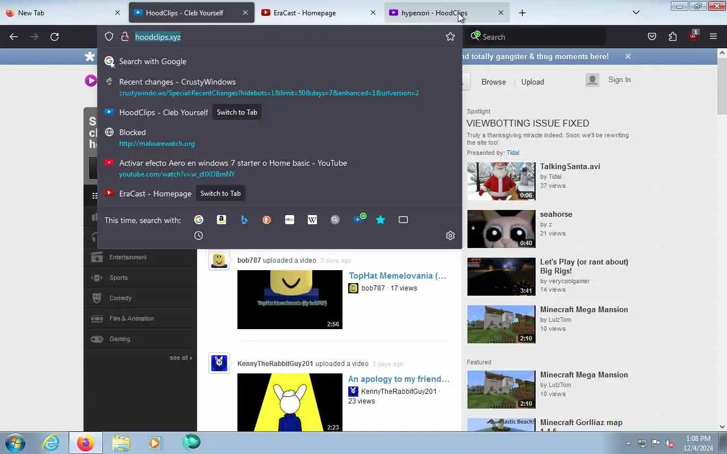Screen dimensions: 727x454
Task: Open search settings gear in dropdown
Action: [x=450, y=236]
